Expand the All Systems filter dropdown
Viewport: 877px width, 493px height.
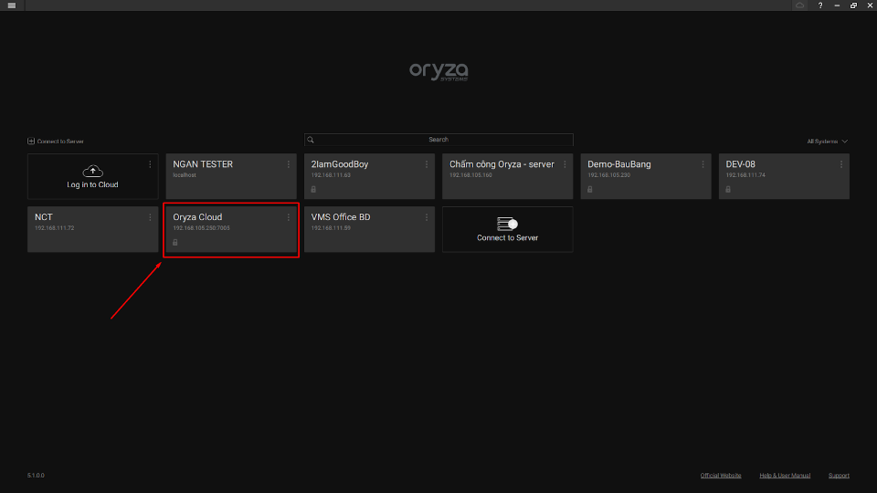pos(828,142)
